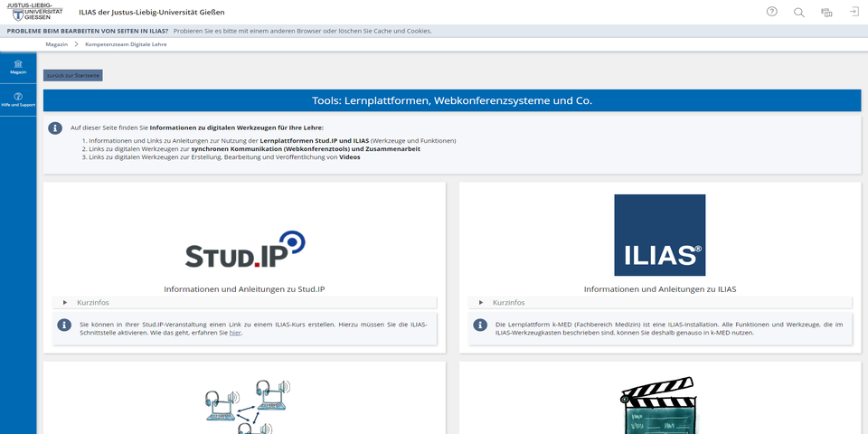
Task: Click ILIAS der Justus-Liebig-Universität Gießen title
Action: (x=152, y=12)
